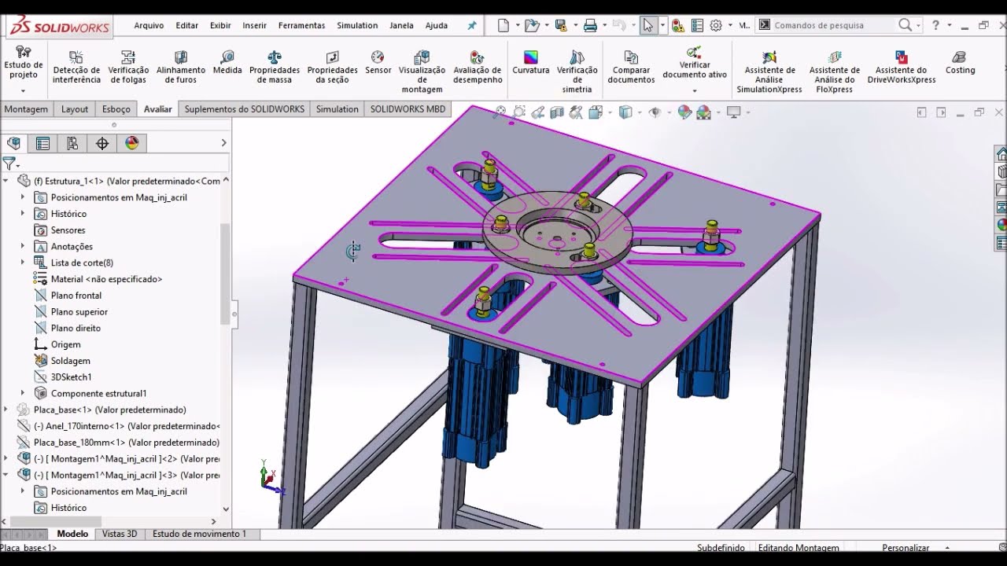Open Estudo de movimento 1 tab

(199, 534)
